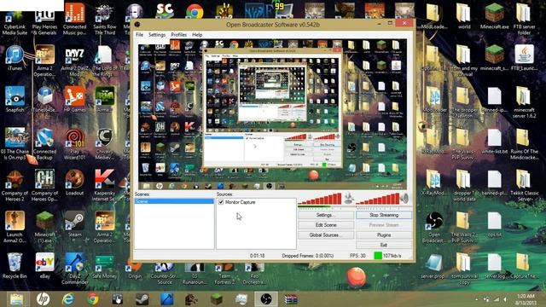The width and height of the screenshot is (546, 307).
Task: Open the Help menu in OBS
Action: coord(197,35)
